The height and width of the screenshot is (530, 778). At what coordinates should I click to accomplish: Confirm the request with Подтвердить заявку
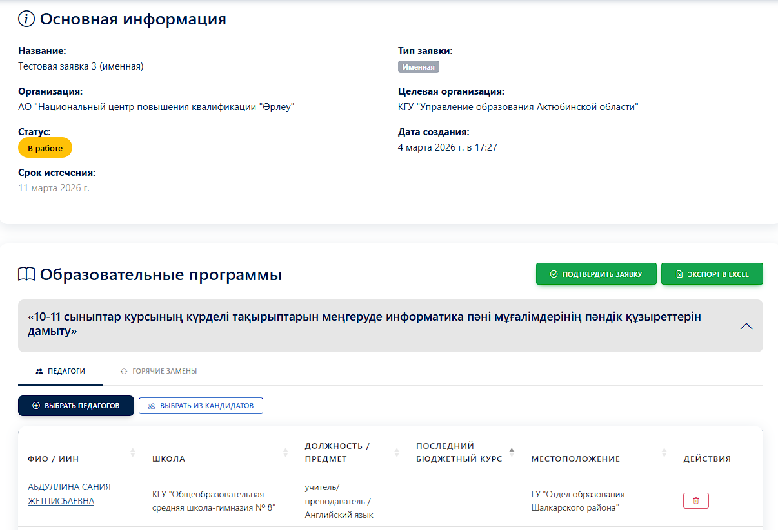click(595, 274)
